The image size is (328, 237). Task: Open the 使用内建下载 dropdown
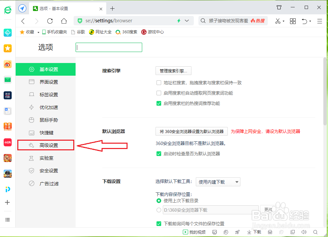point(218,182)
